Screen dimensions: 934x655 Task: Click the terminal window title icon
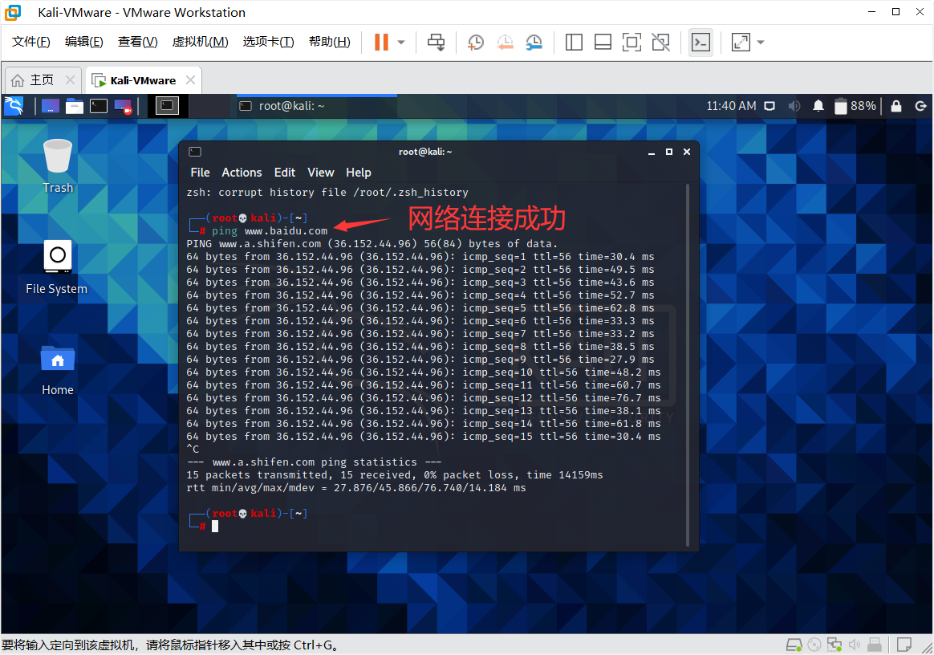click(195, 152)
